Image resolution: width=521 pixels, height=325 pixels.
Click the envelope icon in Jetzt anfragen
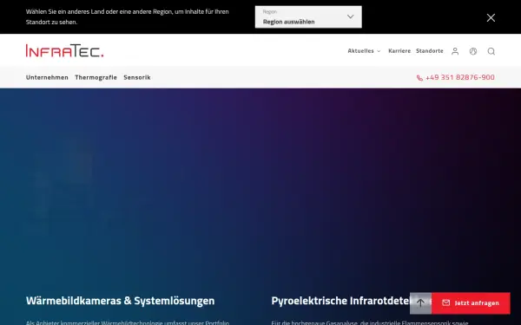446,302
